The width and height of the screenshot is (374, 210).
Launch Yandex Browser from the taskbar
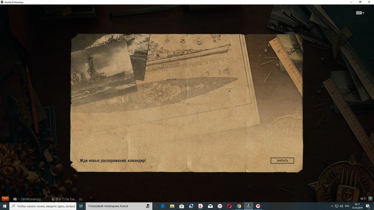(220, 206)
